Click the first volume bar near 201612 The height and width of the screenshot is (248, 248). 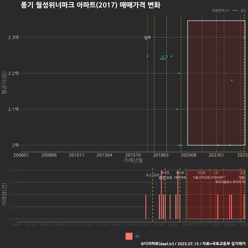point(146,207)
